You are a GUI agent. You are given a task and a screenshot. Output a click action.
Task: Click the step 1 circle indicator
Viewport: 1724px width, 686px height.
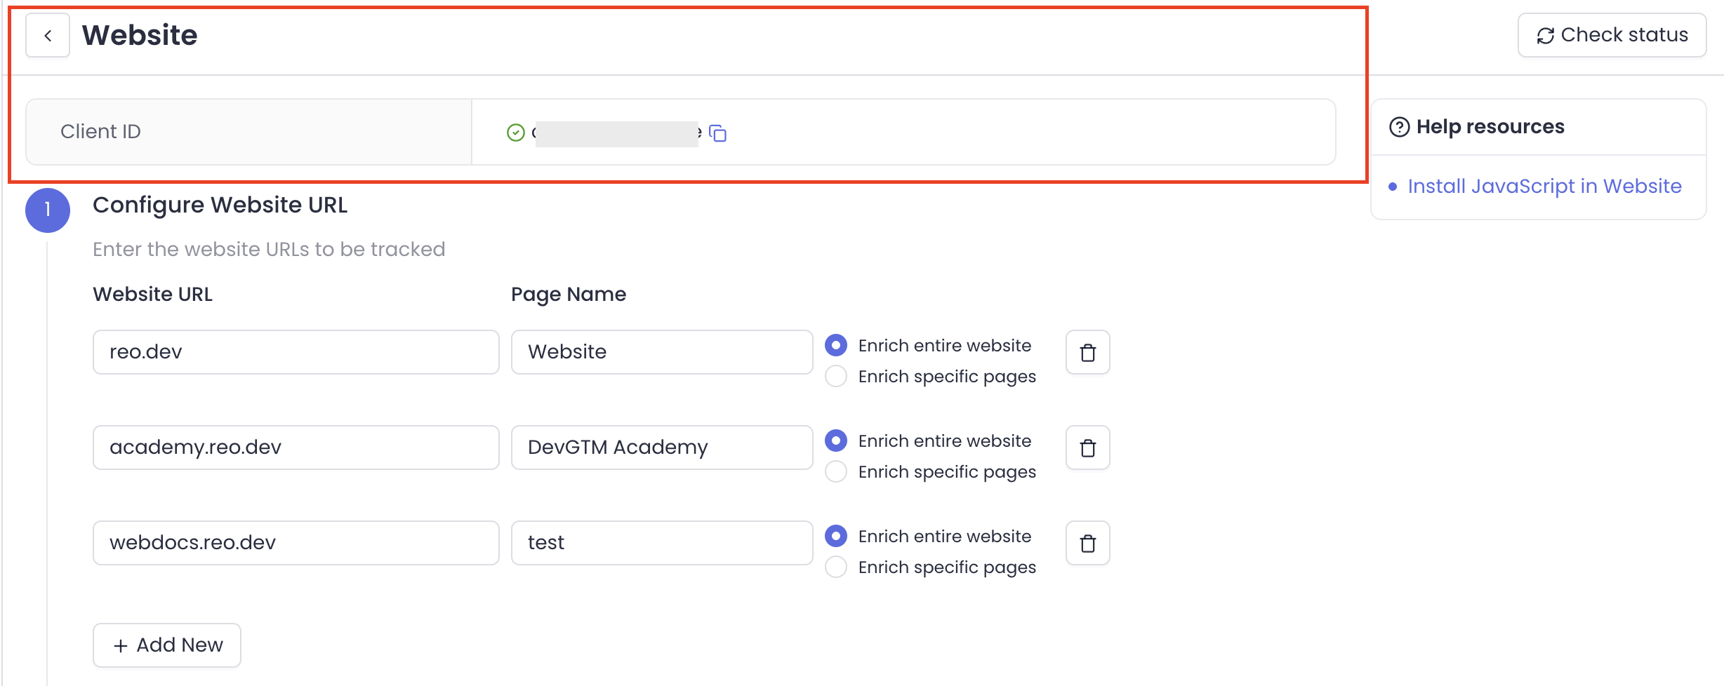[x=48, y=210]
